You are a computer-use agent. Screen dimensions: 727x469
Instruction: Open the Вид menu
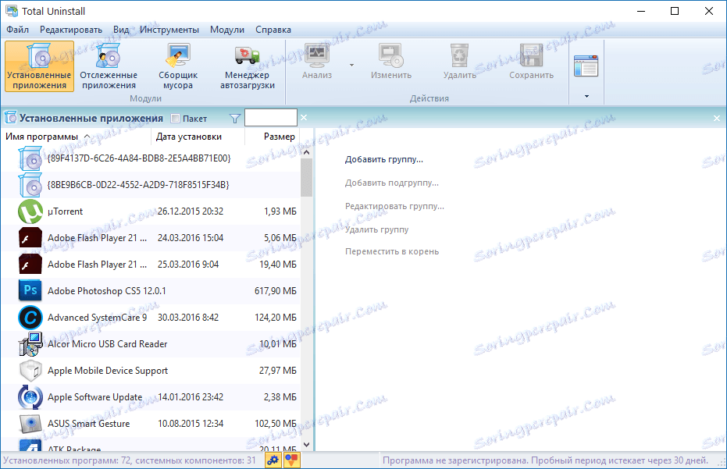click(x=121, y=30)
